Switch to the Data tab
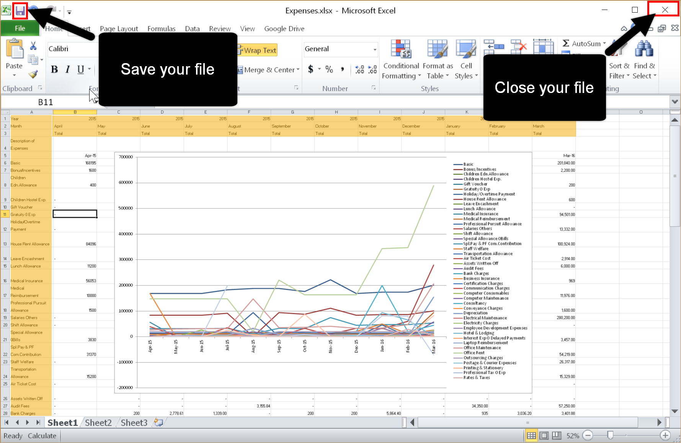The height and width of the screenshot is (443, 681). (x=192, y=29)
